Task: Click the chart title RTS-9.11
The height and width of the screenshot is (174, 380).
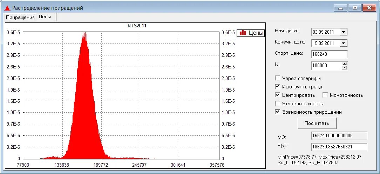Action: [137, 26]
